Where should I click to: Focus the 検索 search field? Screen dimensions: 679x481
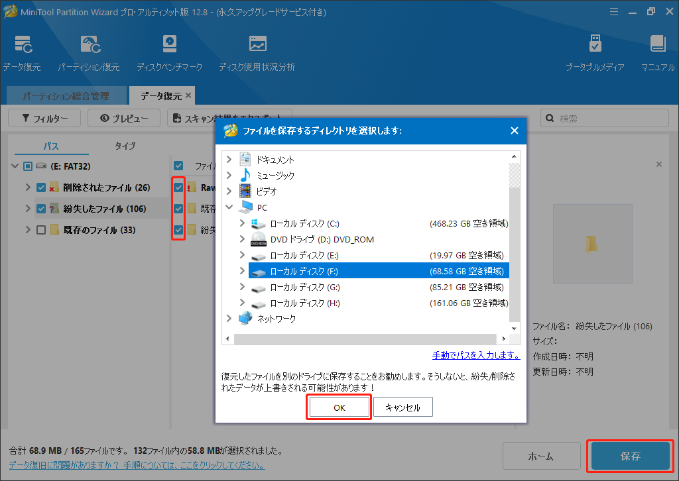click(605, 118)
